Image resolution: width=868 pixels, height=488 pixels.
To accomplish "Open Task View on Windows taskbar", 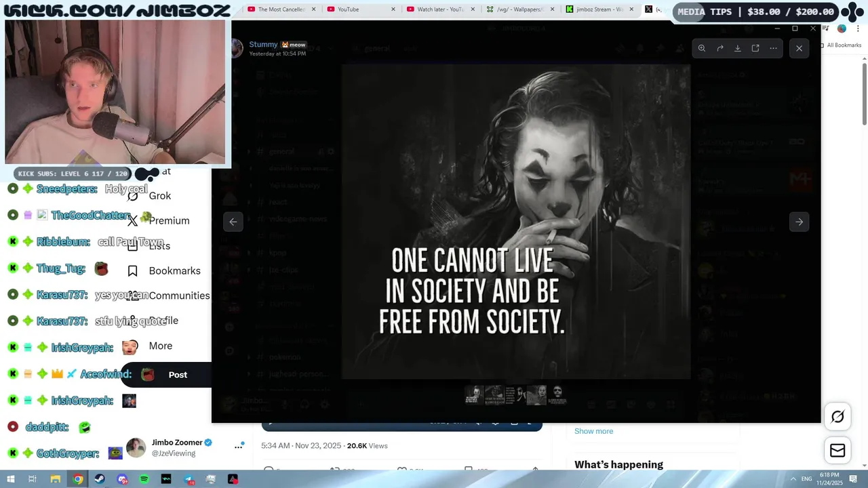I will pos(32,479).
